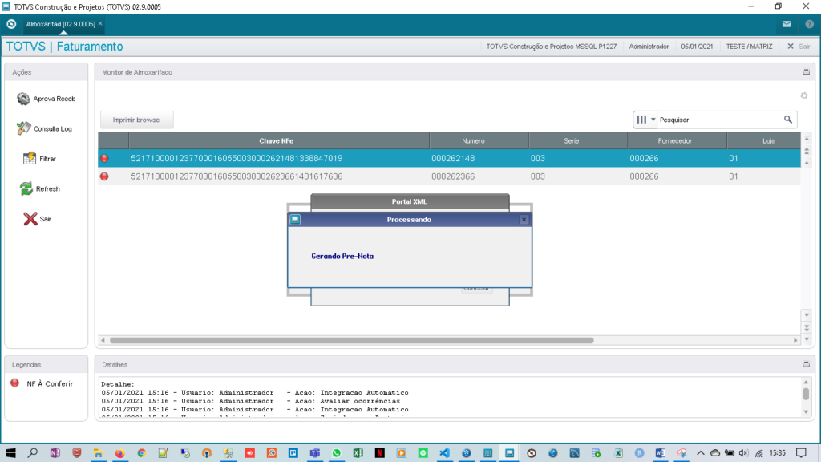Click the Imprimir browse button
Screen dimensions: 821x462
point(136,120)
